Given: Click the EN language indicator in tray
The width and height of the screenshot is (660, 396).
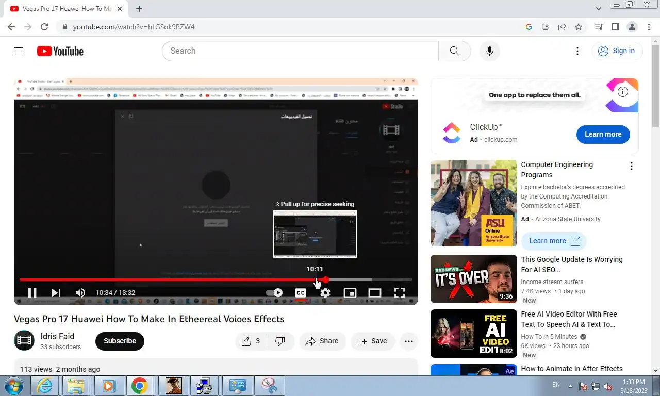Looking at the screenshot, I should [x=556, y=385].
